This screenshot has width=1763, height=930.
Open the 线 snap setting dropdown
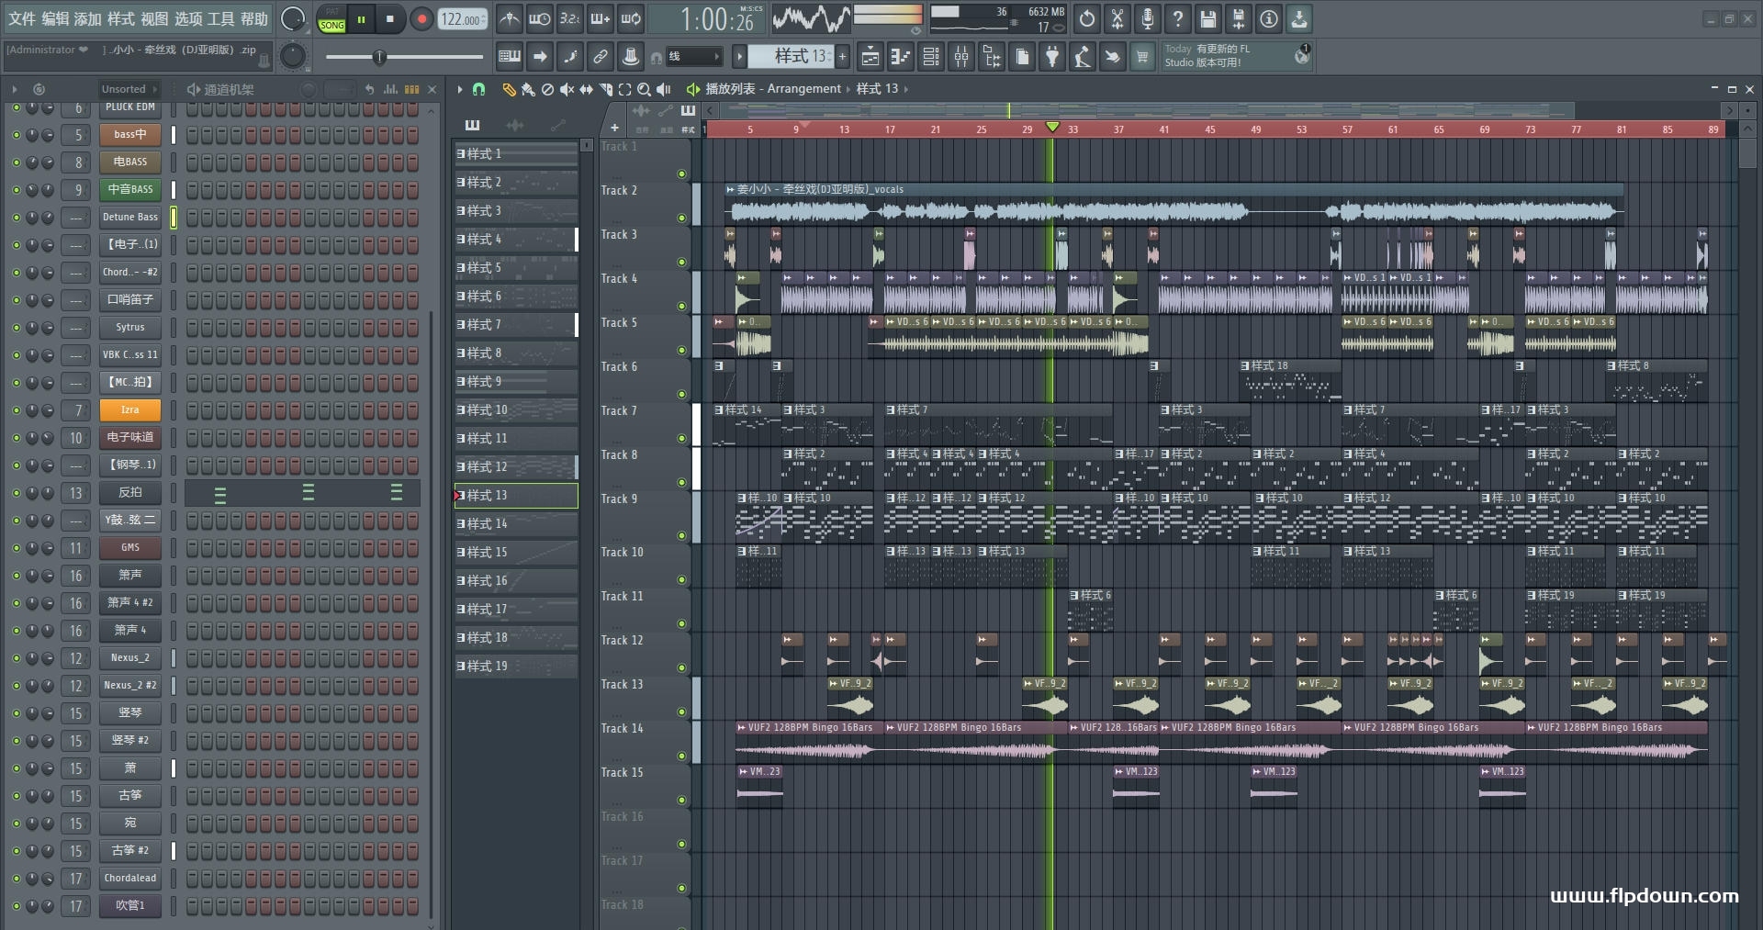695,57
